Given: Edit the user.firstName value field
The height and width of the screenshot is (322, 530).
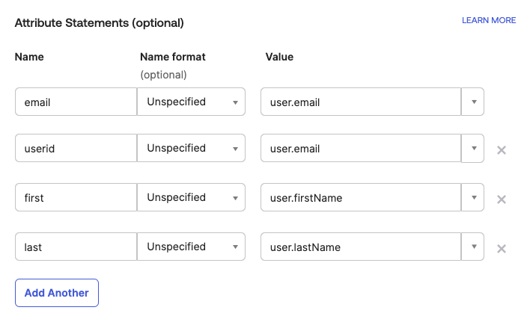Looking at the screenshot, I should pos(359,197).
